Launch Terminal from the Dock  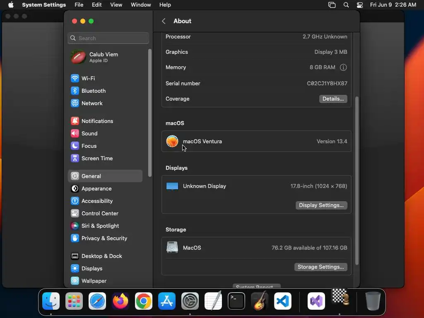236,301
